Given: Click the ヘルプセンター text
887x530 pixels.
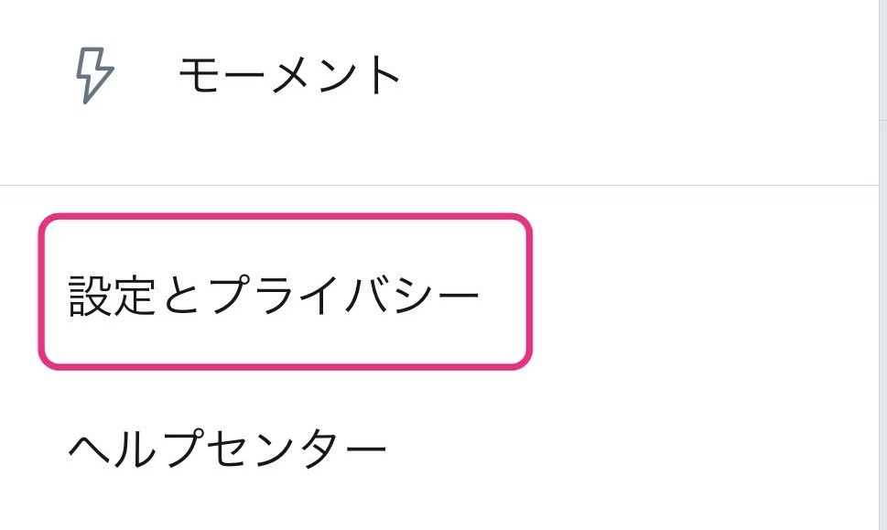Looking at the screenshot, I should coord(228,449).
